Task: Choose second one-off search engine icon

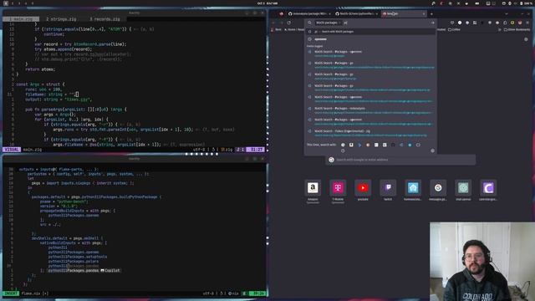Action: point(351,145)
